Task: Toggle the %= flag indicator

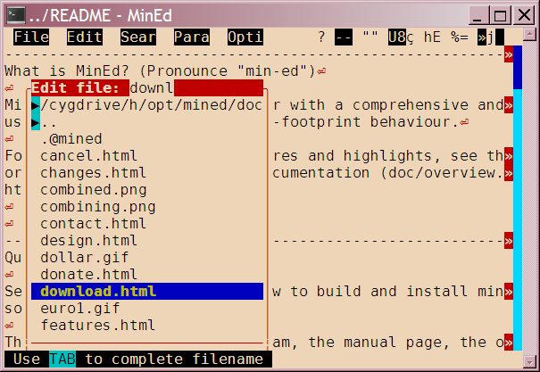Action: (459, 37)
